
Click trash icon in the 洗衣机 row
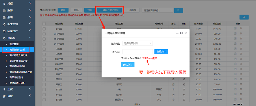[x=241, y=94]
